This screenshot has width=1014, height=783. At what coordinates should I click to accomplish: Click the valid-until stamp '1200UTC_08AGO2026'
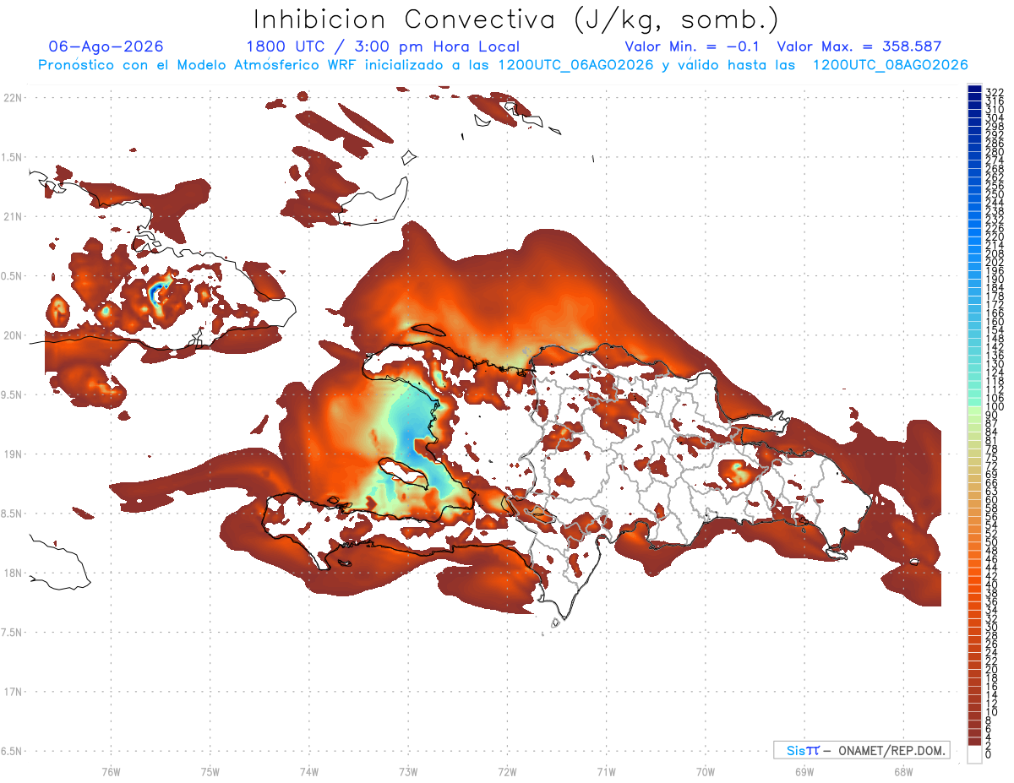tap(890, 65)
